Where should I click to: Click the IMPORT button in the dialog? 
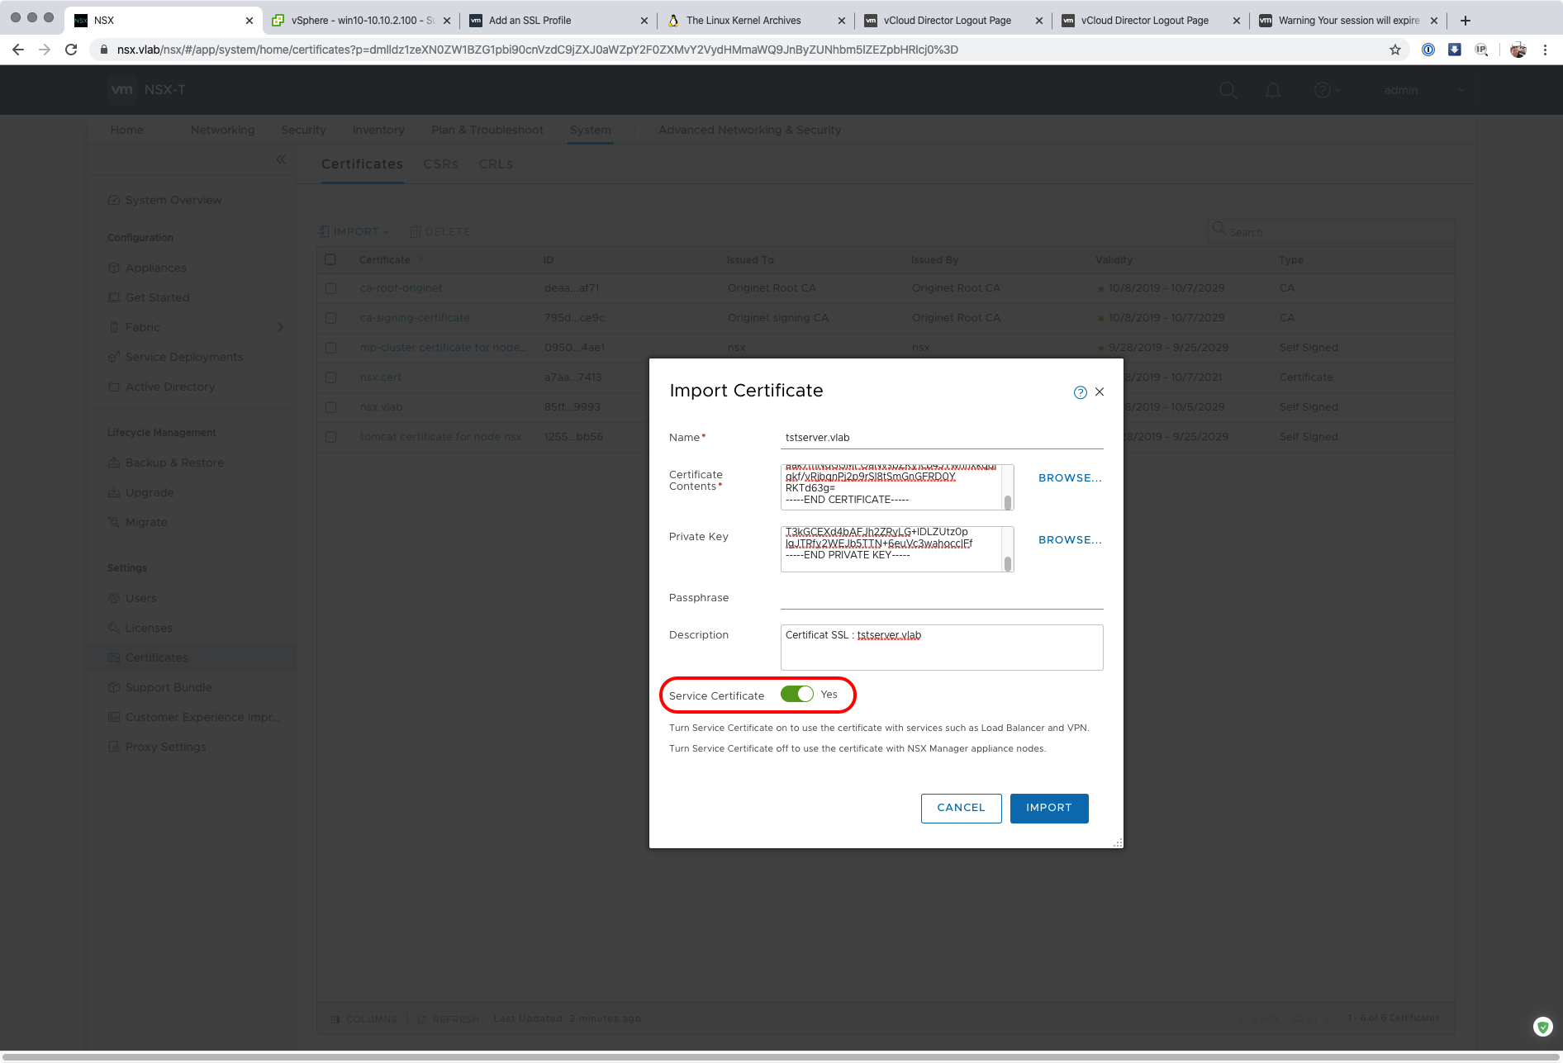pos(1048,808)
